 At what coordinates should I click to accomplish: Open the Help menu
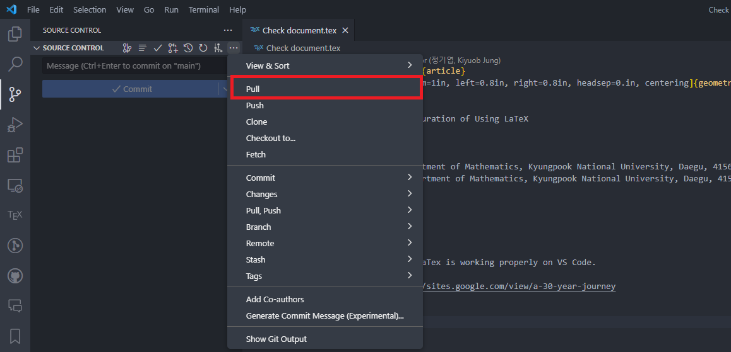click(x=238, y=10)
